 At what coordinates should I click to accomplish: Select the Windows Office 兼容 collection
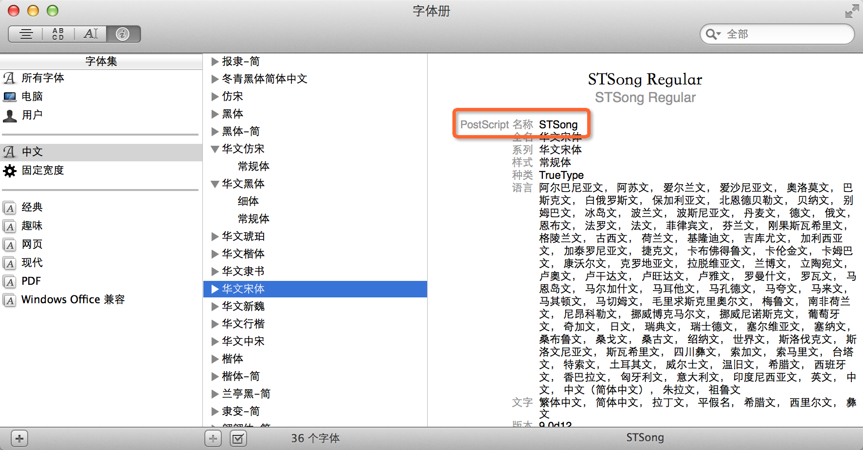pos(73,300)
